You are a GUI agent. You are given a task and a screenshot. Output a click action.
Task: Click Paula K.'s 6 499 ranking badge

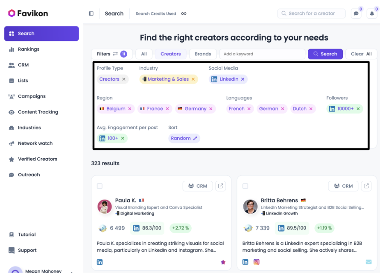(112, 228)
